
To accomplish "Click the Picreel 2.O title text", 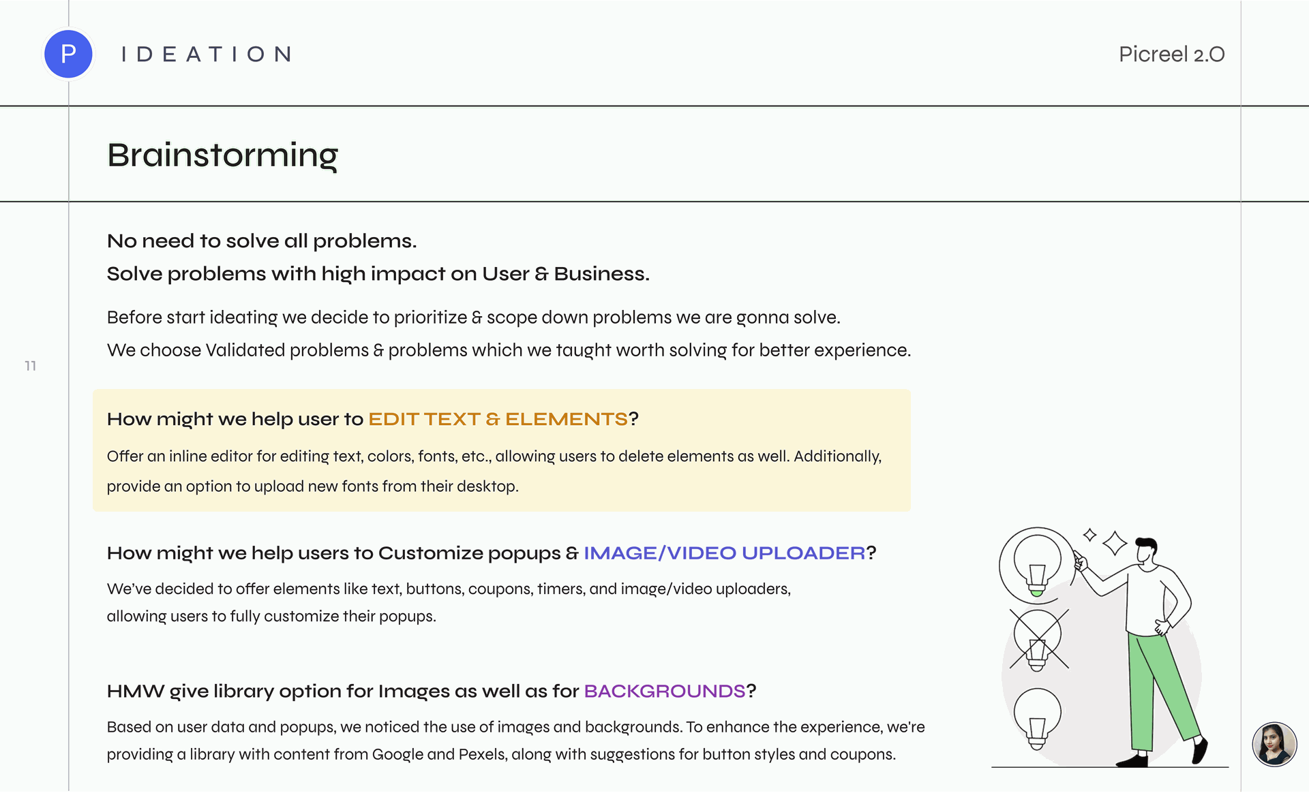I will (1171, 55).
